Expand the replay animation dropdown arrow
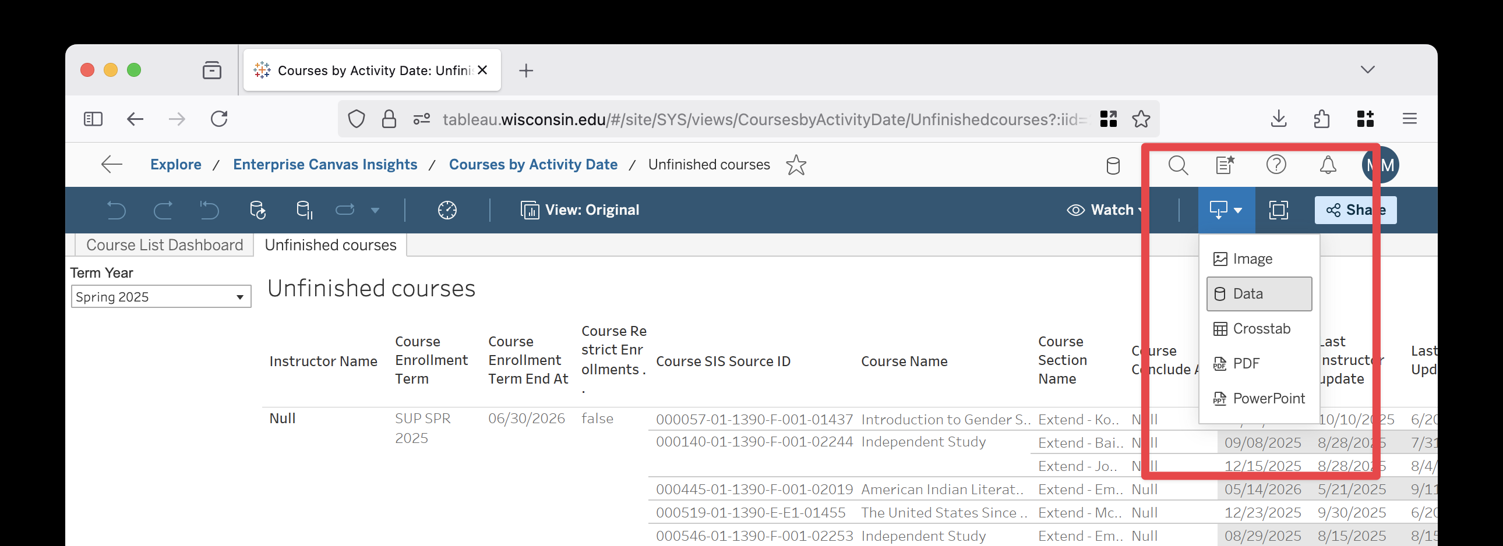Screen dimensions: 1503x546 [x=375, y=210]
